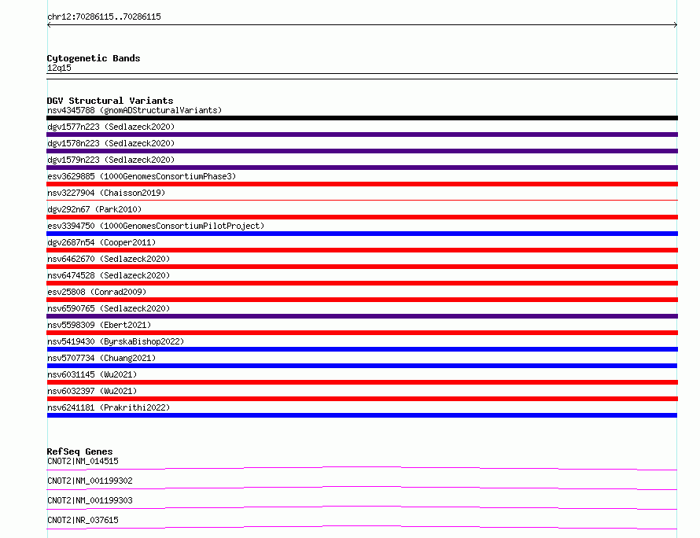Click the cytogenetic band 12q15 bar
Viewport: 700px width, 538px height.
[362, 76]
